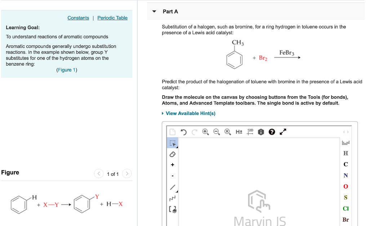Select the N atom in the atoms sidebar

tap(346, 175)
